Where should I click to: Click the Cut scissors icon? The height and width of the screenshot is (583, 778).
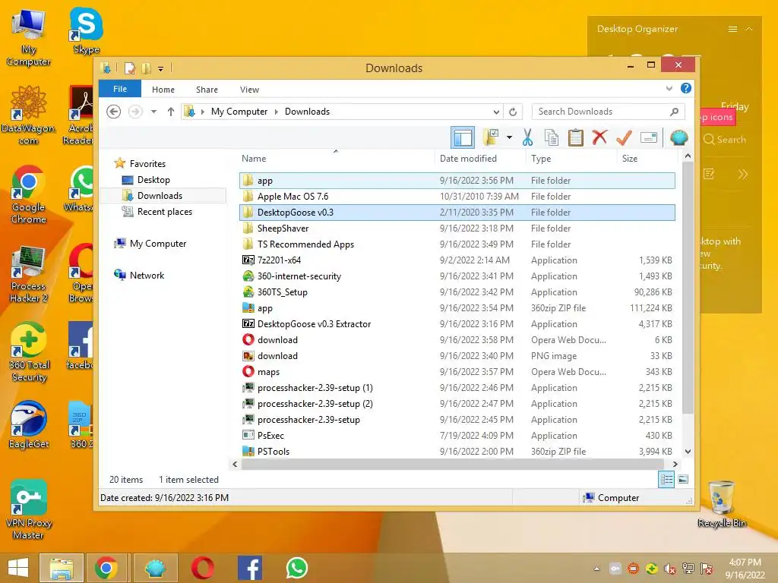[527, 137]
